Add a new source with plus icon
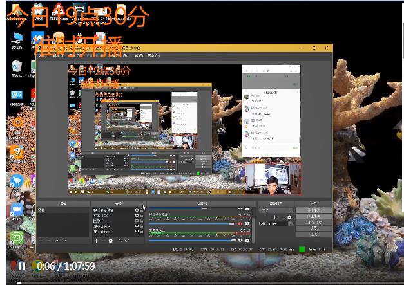The width and height of the screenshot is (404, 285). (x=97, y=240)
